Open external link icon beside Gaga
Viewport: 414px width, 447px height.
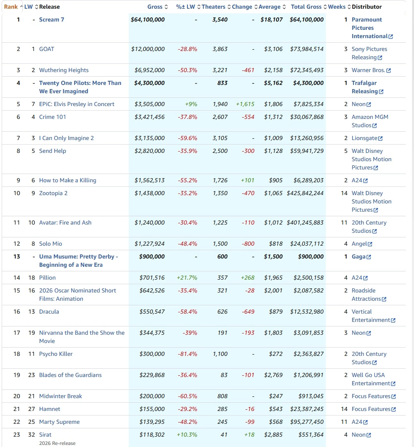369,257
